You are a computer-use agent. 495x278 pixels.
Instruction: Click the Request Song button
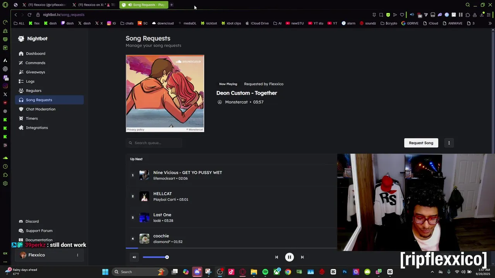421,143
